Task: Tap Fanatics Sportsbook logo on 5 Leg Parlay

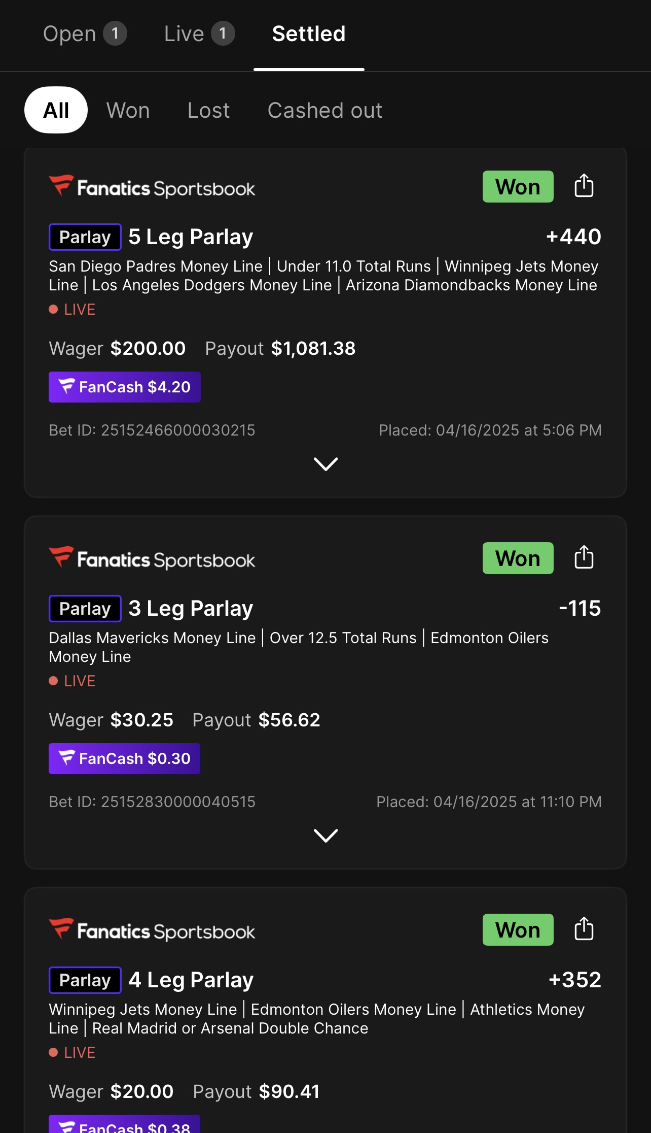Action: tap(152, 188)
